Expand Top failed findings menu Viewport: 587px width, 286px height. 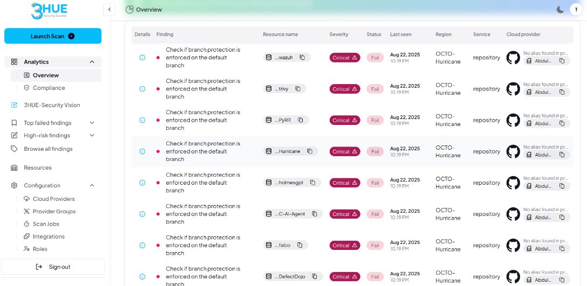click(x=92, y=123)
